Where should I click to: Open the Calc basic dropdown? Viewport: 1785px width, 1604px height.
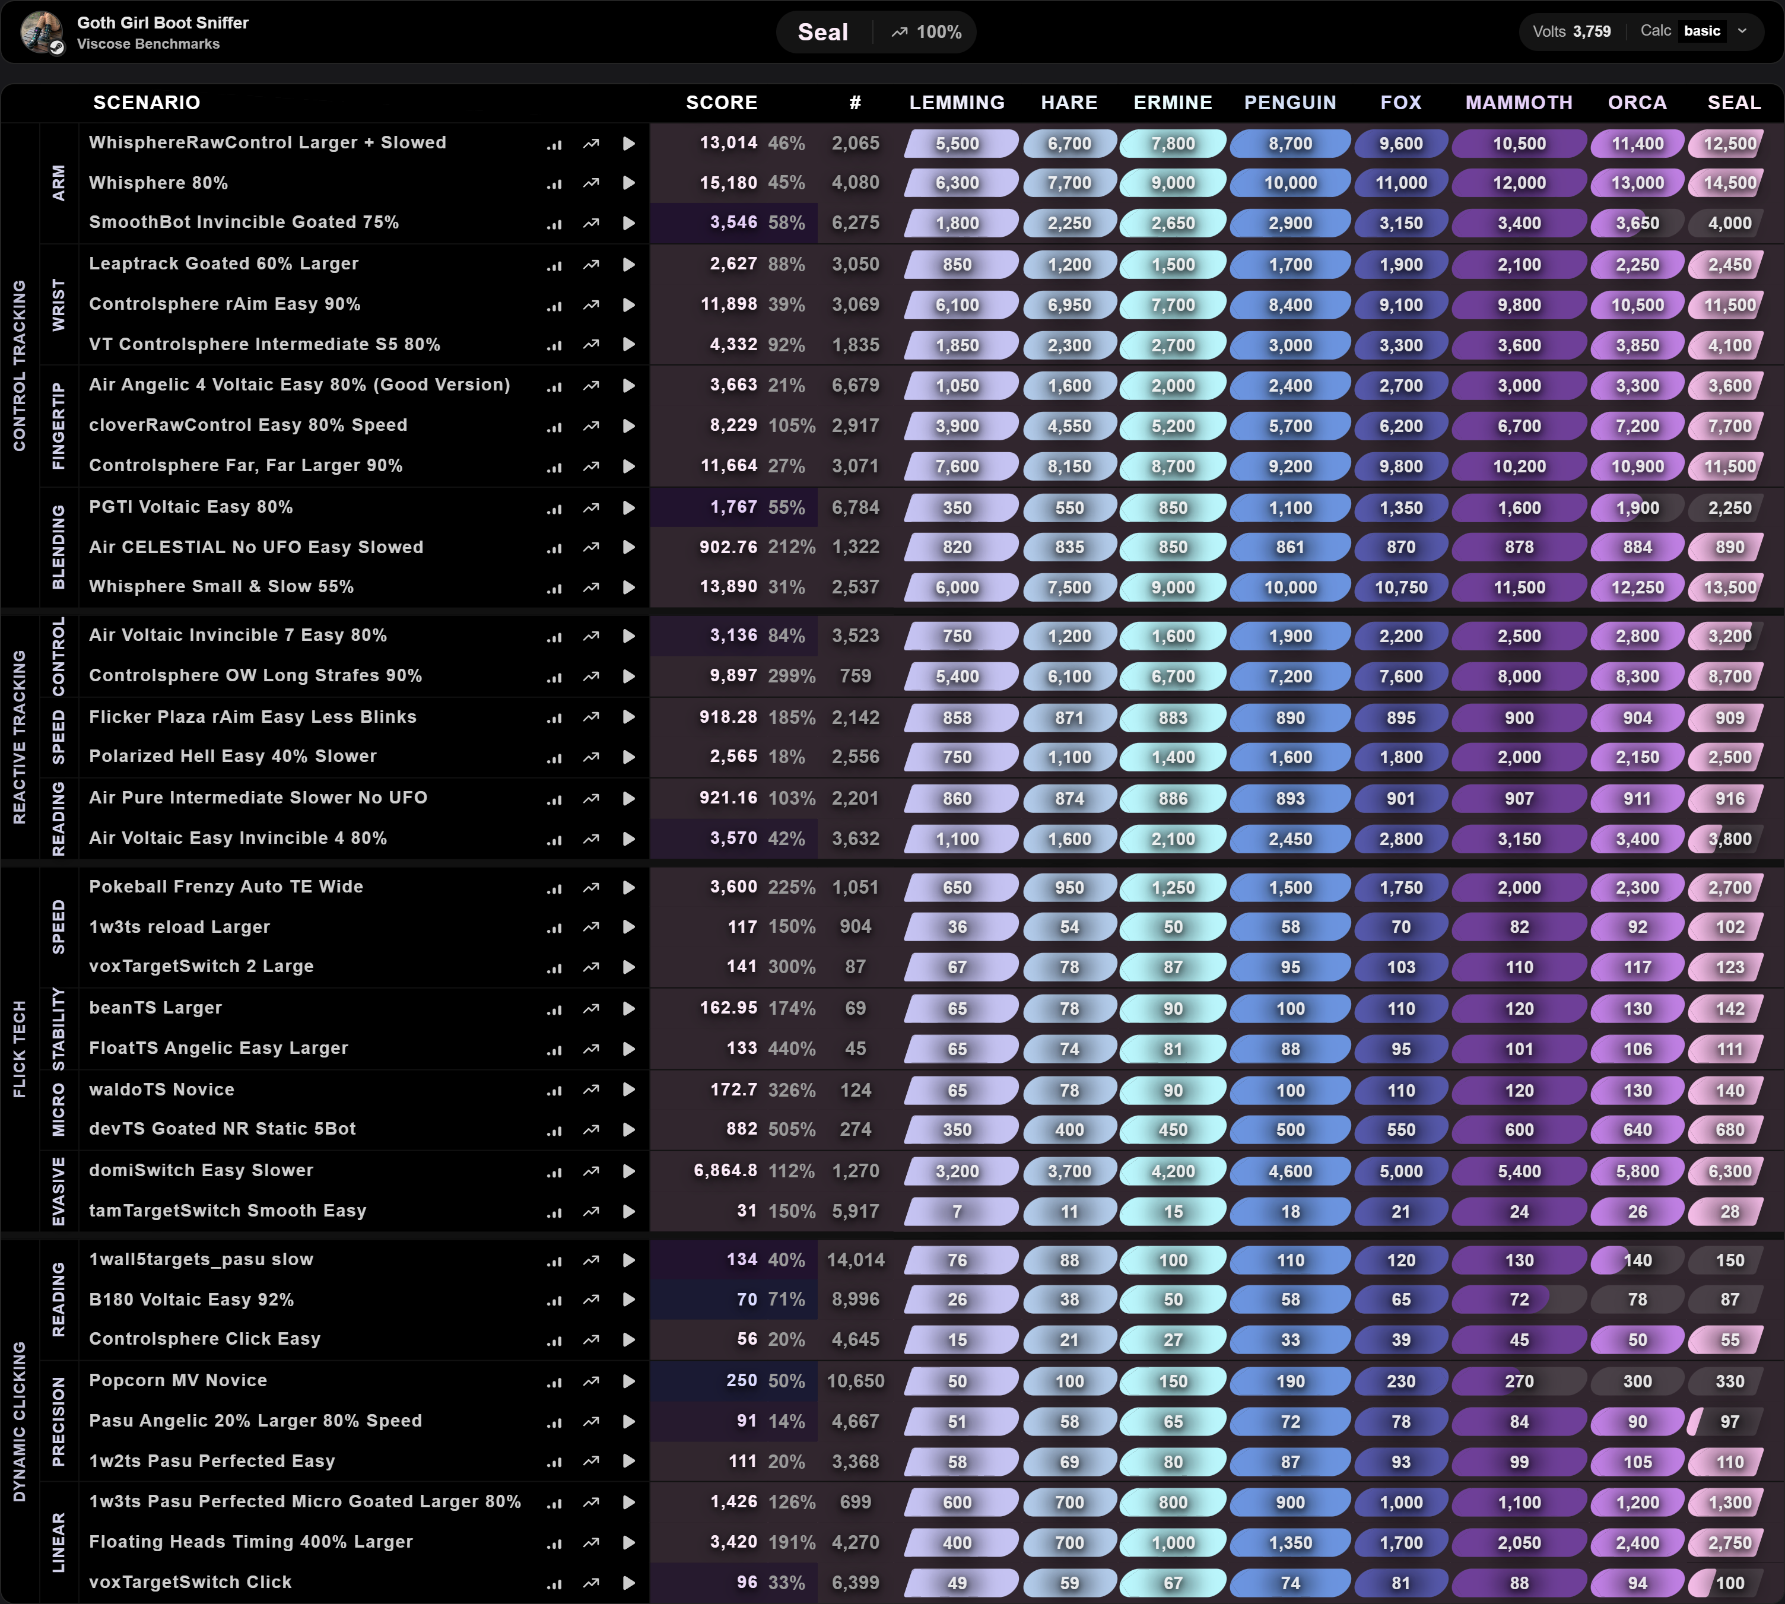click(1701, 31)
